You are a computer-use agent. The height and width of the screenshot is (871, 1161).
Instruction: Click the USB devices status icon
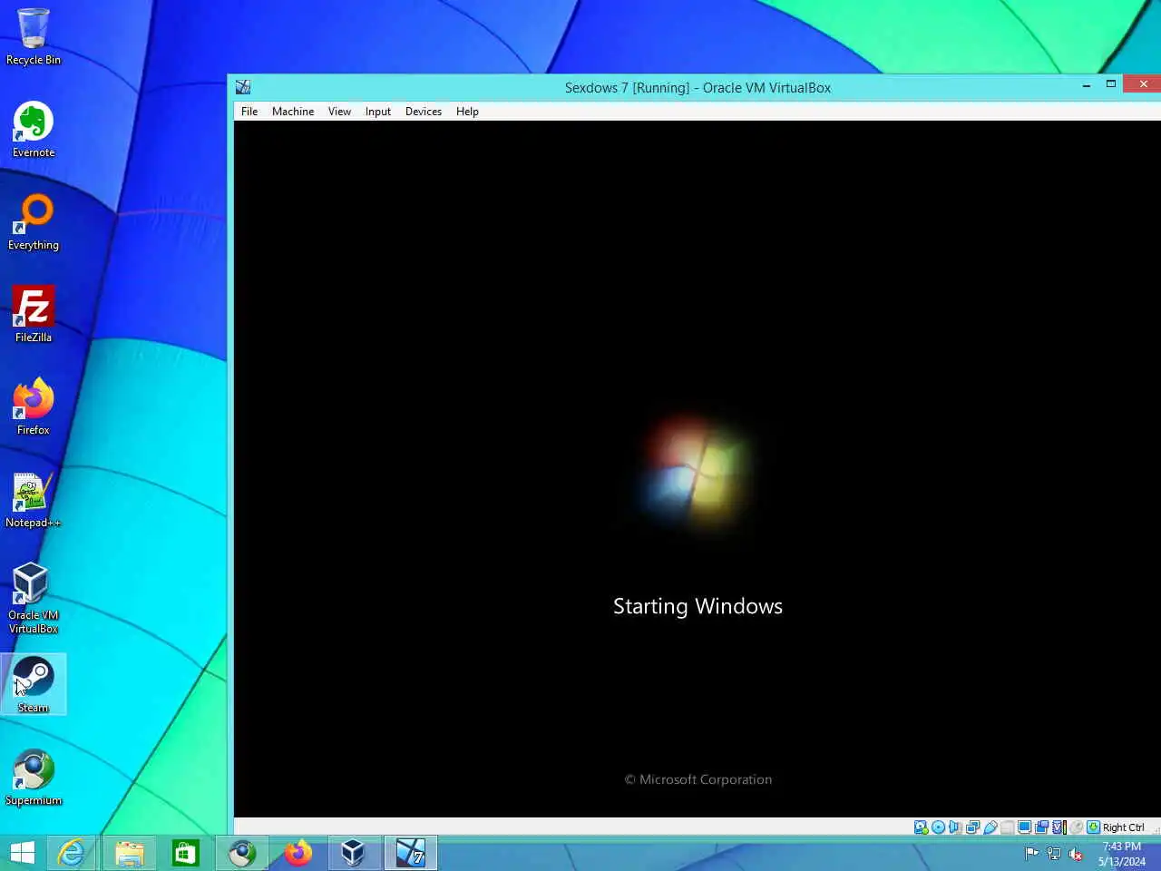pyautogui.click(x=990, y=827)
